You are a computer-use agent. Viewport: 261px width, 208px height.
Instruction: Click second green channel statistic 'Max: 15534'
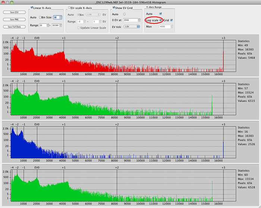(x=246, y=179)
